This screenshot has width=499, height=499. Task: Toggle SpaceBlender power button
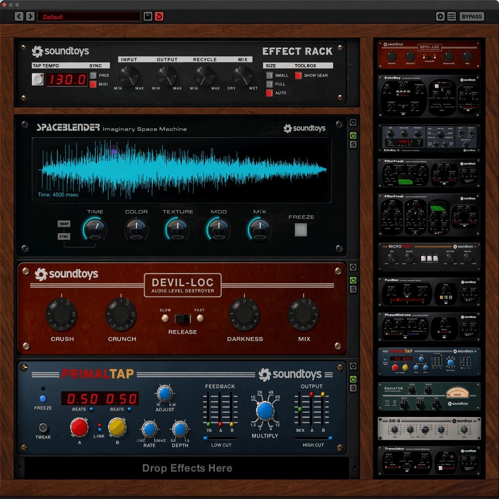click(353, 135)
